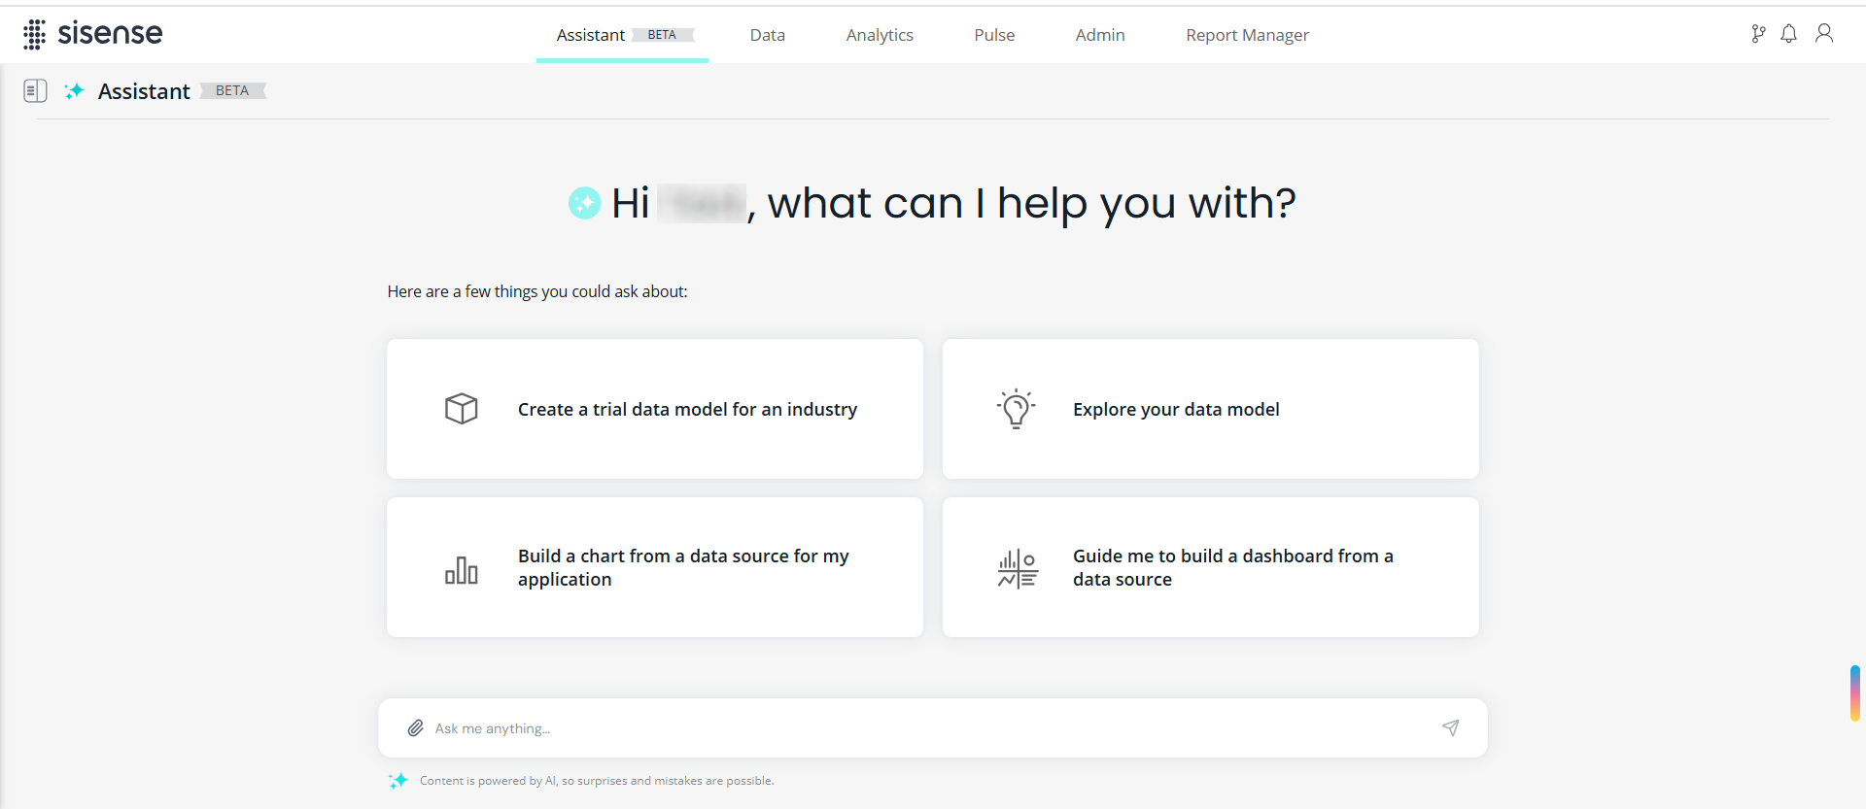Click the Ask me anything input field
This screenshot has height=809, width=1866.
click(923, 728)
